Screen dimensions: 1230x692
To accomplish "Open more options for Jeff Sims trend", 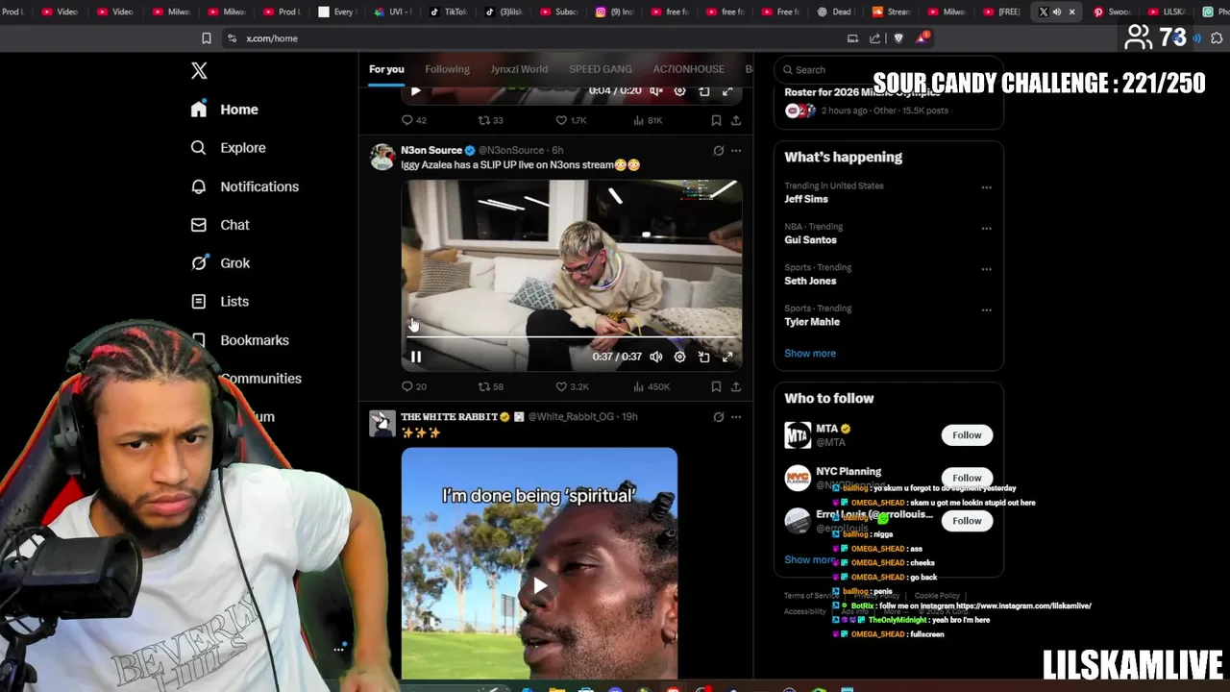I will tap(986, 187).
